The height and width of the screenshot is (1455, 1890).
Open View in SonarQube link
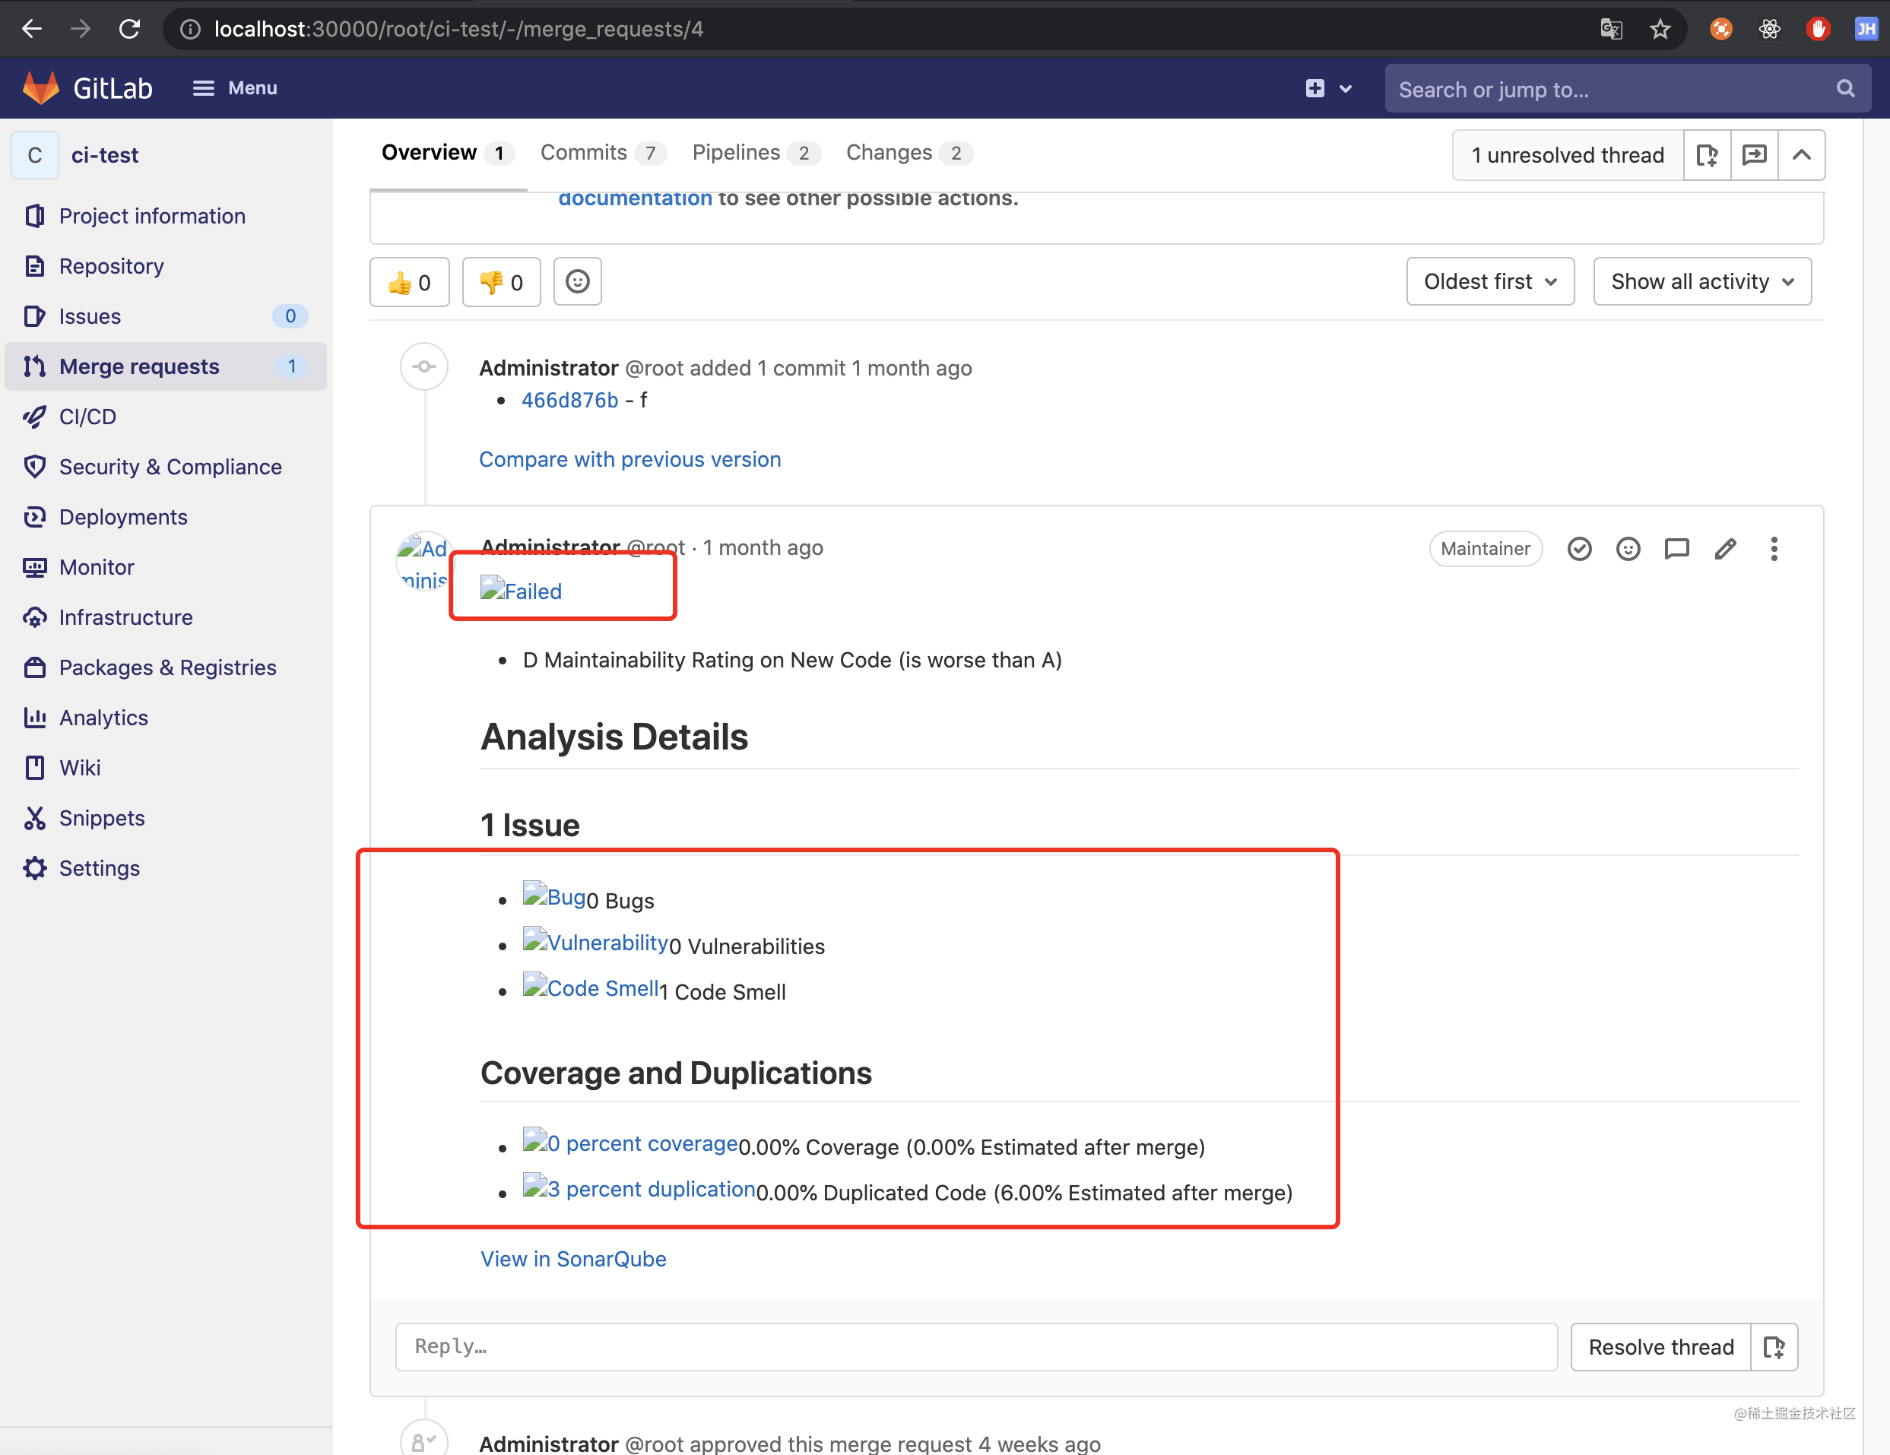[x=573, y=1260]
